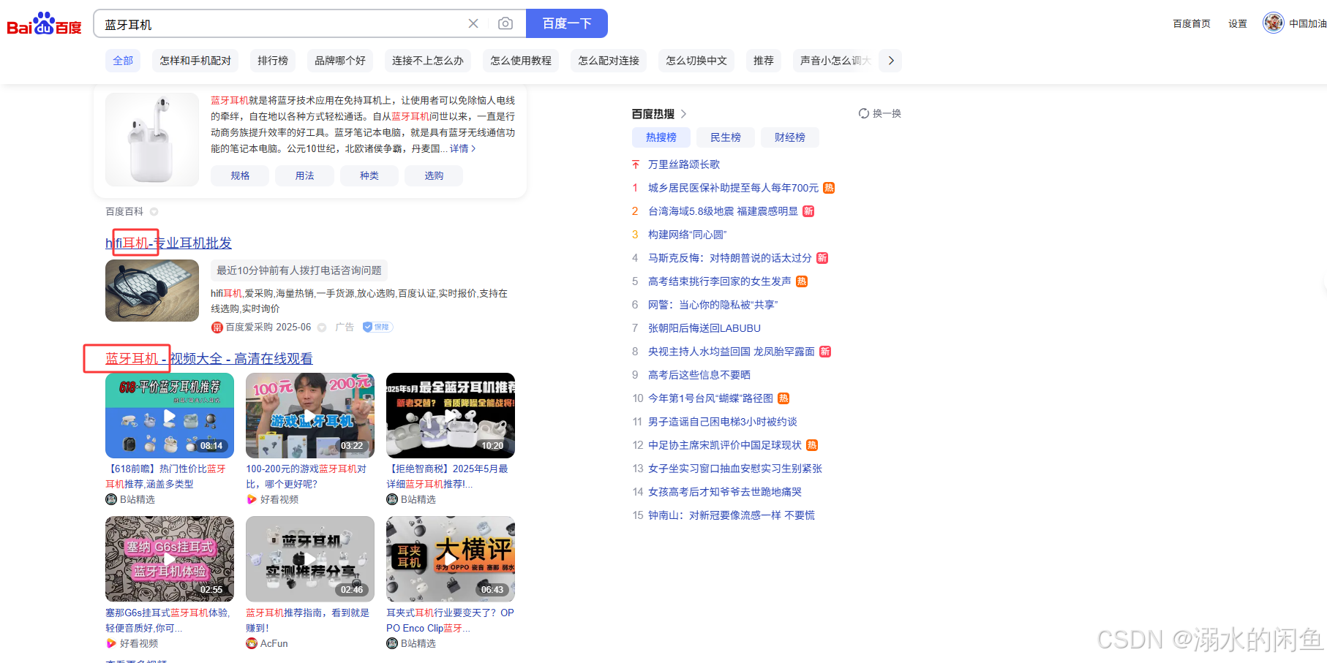Open hot topic 台湾海域5.8级地震
Image resolution: width=1327 pixels, height=663 pixels.
(x=723, y=211)
